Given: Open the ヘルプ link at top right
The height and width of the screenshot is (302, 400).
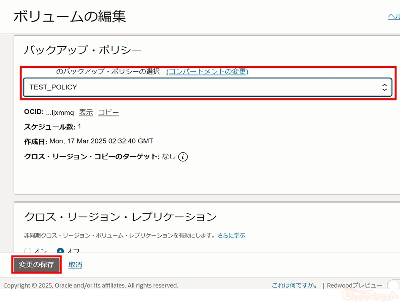Looking at the screenshot, I should pos(394,17).
